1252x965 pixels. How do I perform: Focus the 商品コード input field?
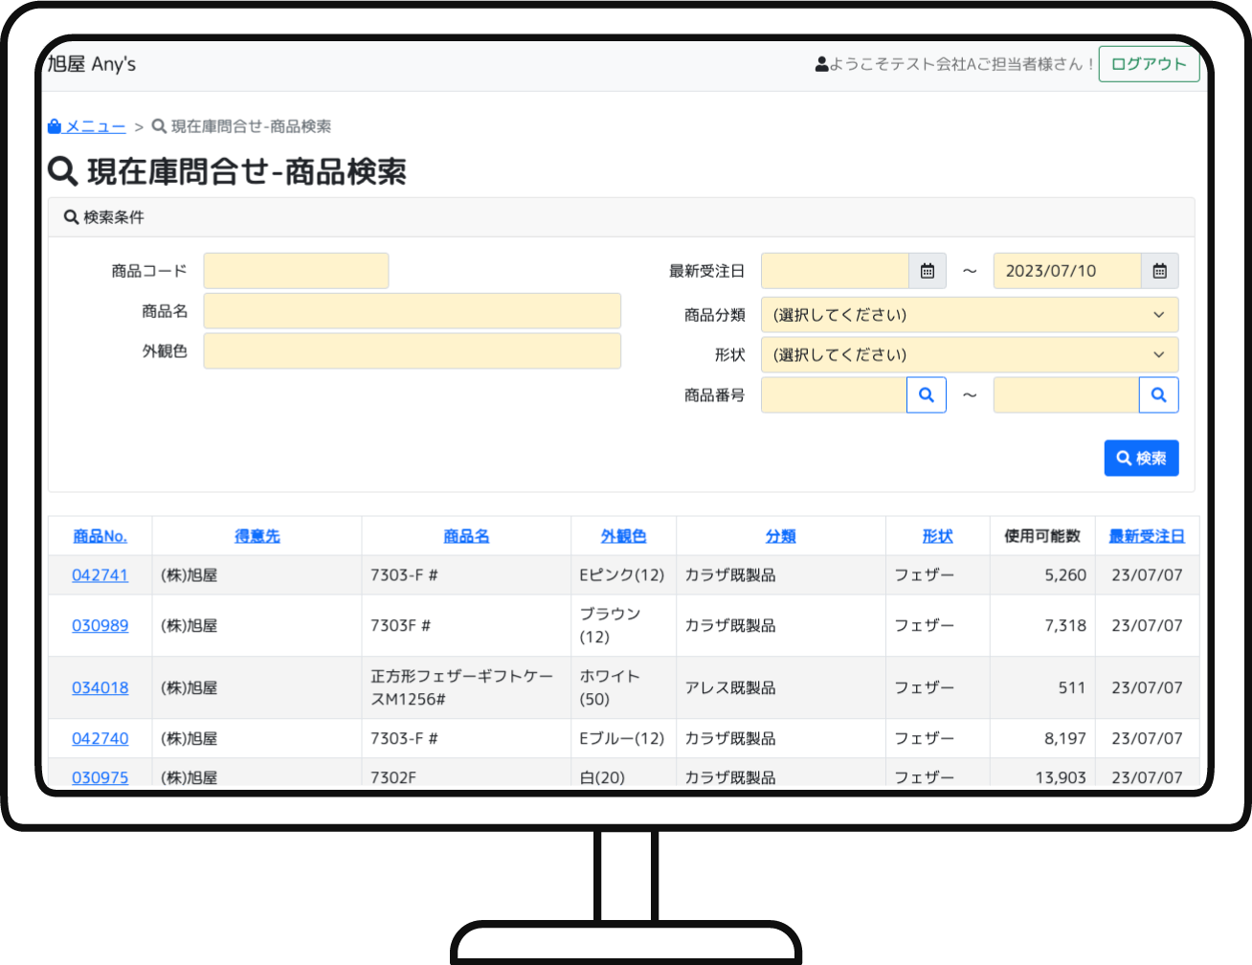(x=296, y=271)
